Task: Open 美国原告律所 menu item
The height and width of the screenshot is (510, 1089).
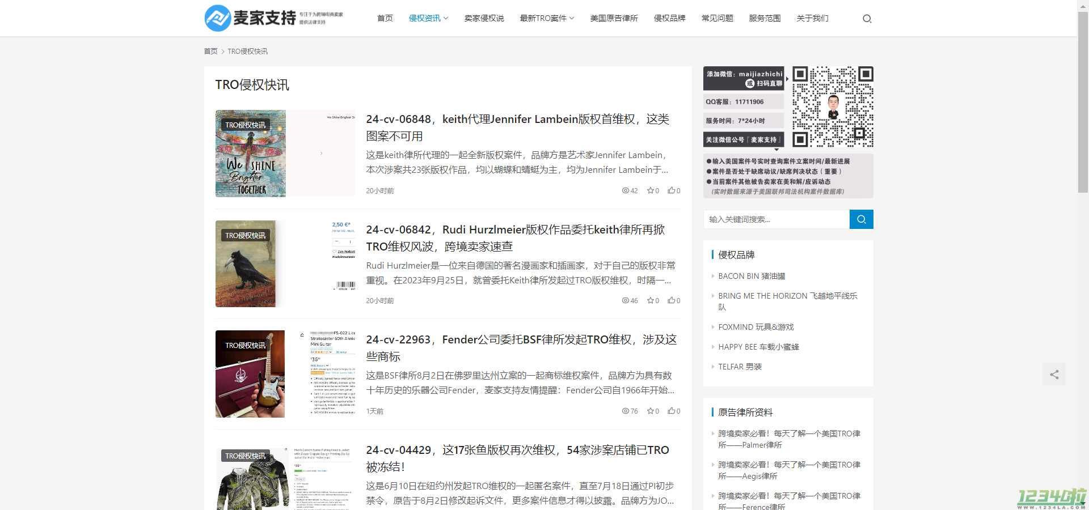Action: [x=614, y=18]
